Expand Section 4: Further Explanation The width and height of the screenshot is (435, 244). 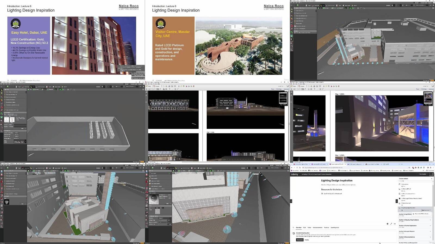point(415,226)
